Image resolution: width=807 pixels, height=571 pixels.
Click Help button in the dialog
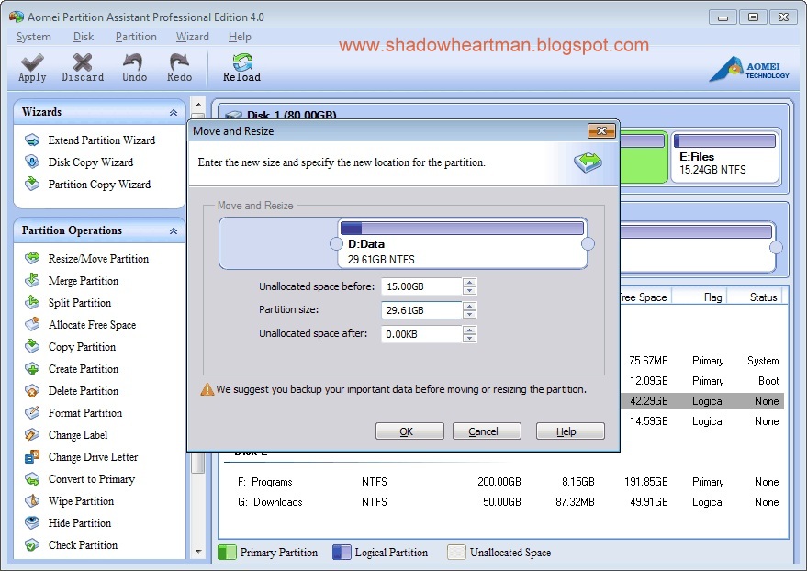pyautogui.click(x=570, y=431)
